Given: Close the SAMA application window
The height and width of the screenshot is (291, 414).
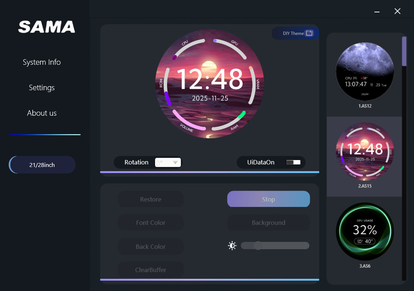Looking at the screenshot, I should 397,11.
